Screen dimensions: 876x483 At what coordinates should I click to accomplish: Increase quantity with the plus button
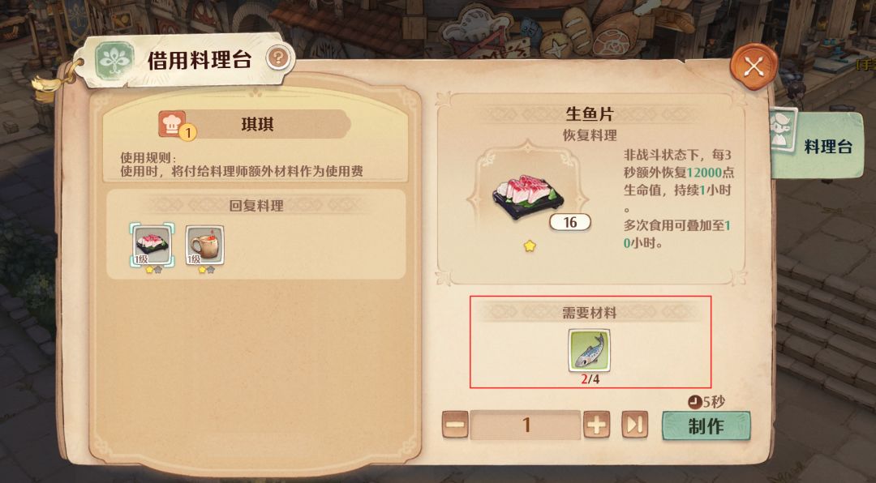point(597,425)
